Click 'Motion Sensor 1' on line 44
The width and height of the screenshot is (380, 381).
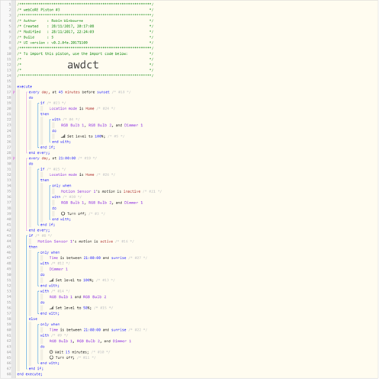55,242
